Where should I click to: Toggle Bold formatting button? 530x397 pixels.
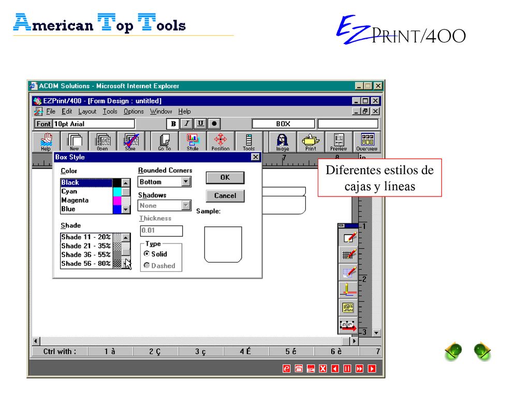(x=173, y=124)
